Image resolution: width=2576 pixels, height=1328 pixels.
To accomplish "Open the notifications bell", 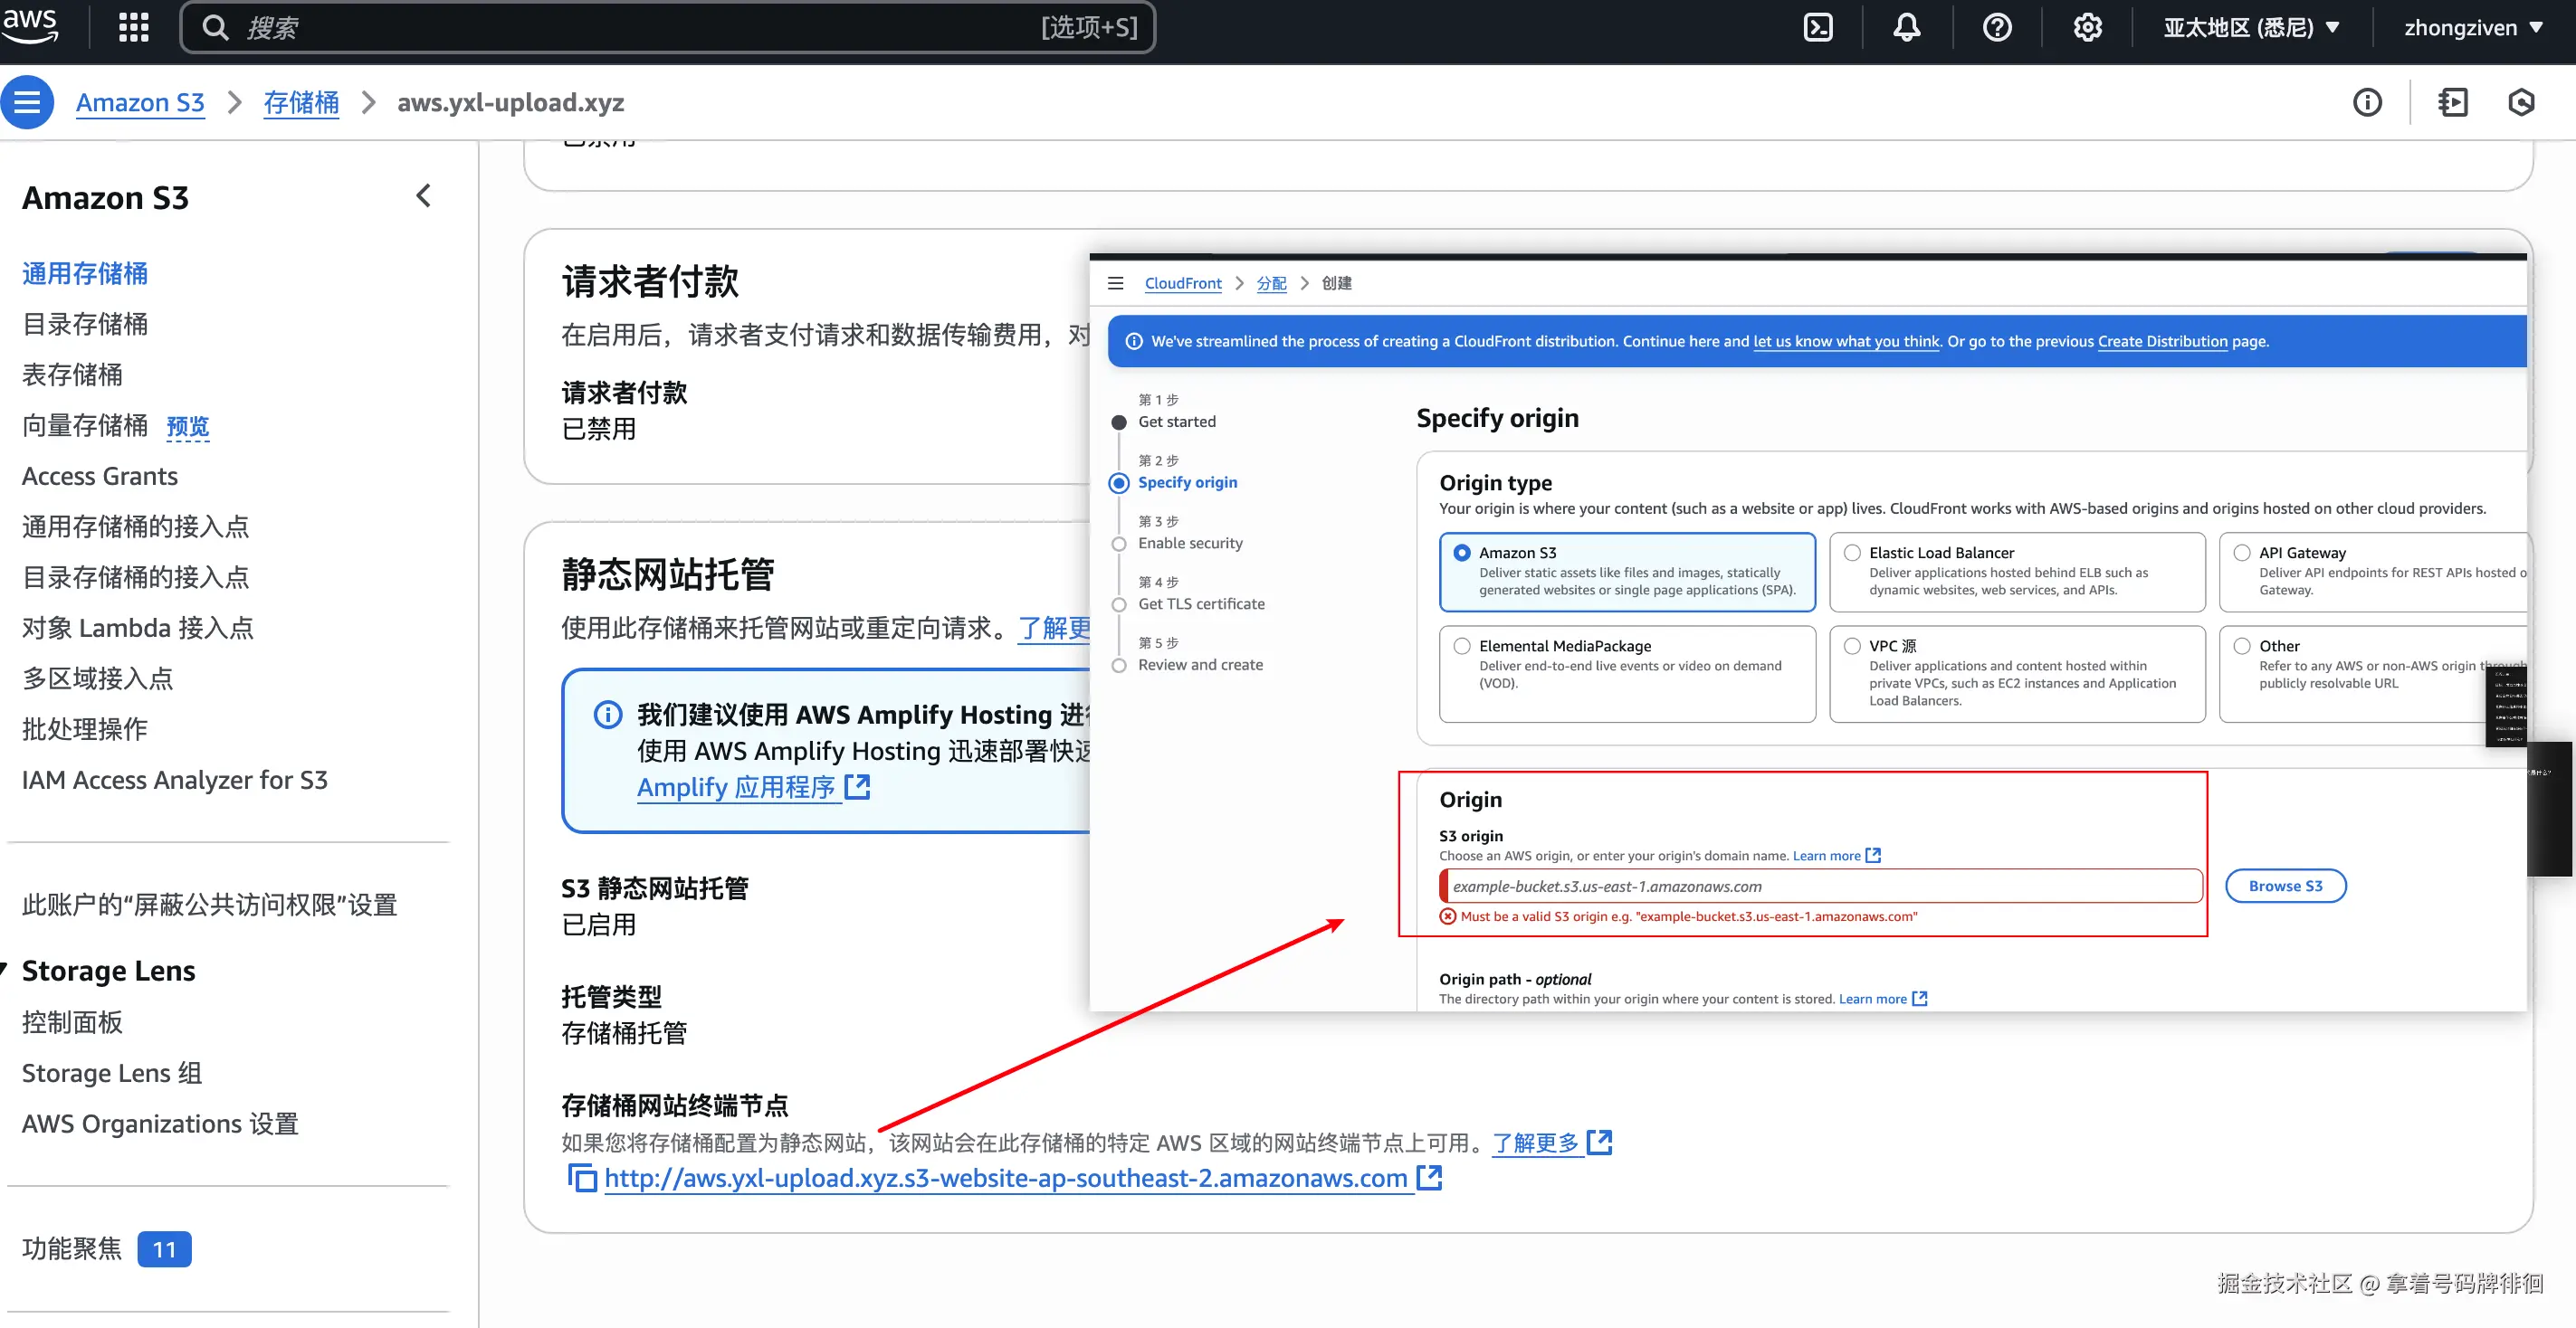I will tap(1906, 27).
